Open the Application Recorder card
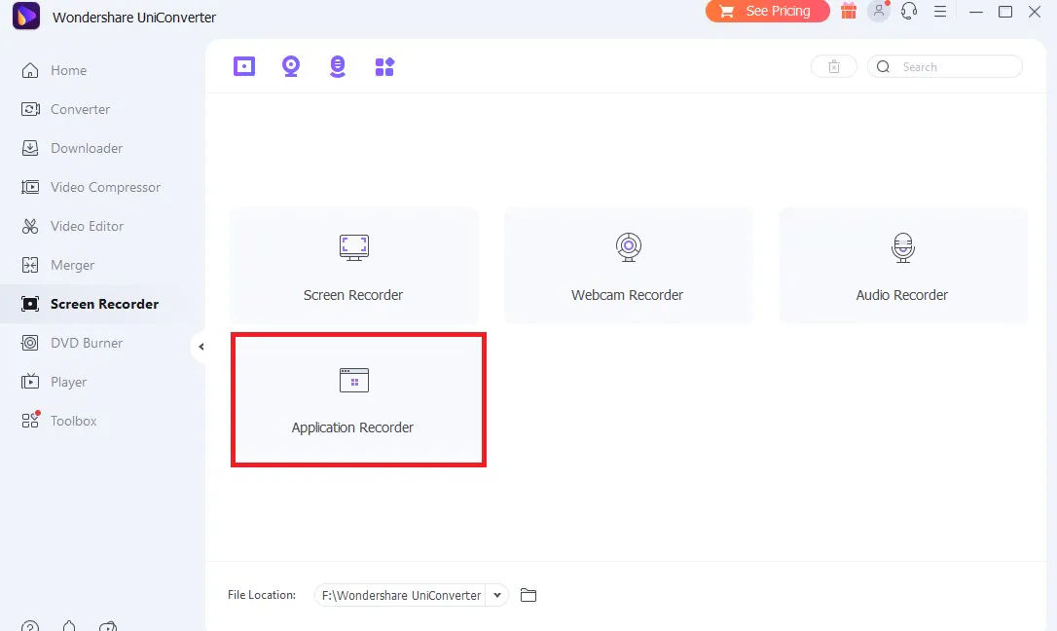This screenshot has width=1057, height=631. tap(358, 399)
